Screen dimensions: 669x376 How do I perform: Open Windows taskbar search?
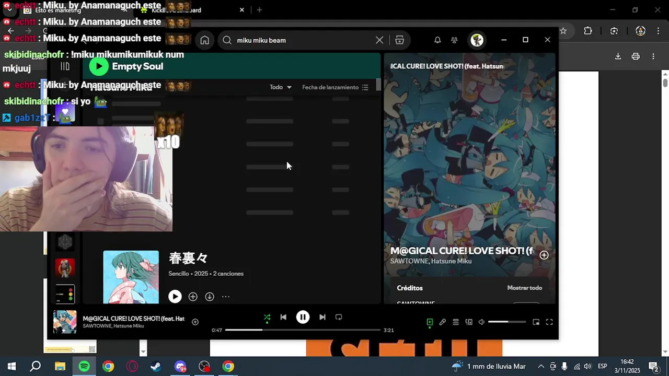pos(36,367)
